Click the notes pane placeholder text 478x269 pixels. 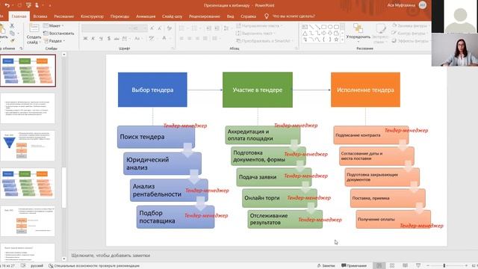click(111, 256)
